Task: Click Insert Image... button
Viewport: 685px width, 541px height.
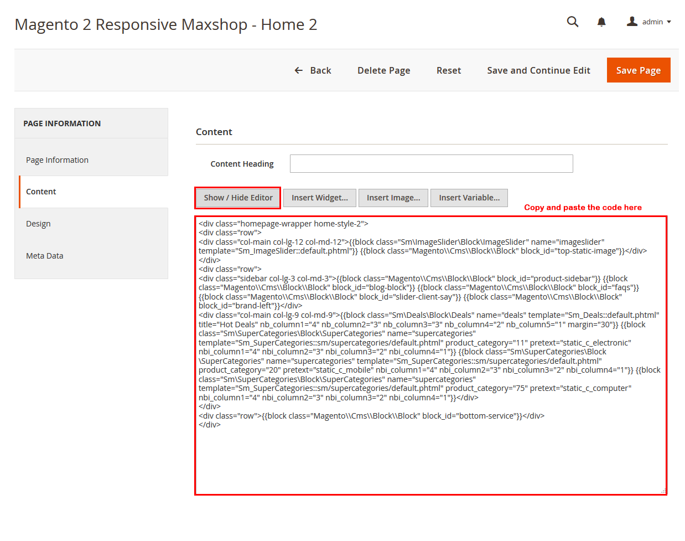Action: point(393,198)
